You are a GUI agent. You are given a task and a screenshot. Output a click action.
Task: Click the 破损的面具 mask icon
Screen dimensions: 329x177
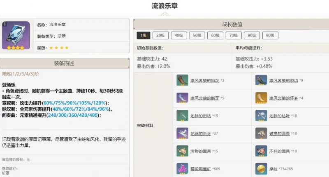pos(261,134)
